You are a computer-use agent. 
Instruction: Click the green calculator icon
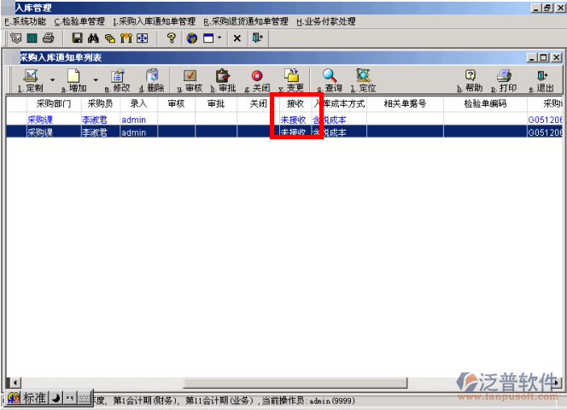32,38
